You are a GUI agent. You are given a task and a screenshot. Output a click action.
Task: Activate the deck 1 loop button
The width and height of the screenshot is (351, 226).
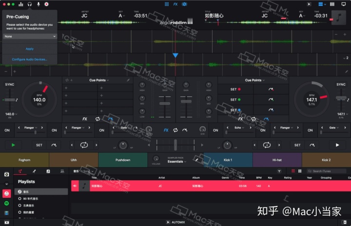[84, 145]
